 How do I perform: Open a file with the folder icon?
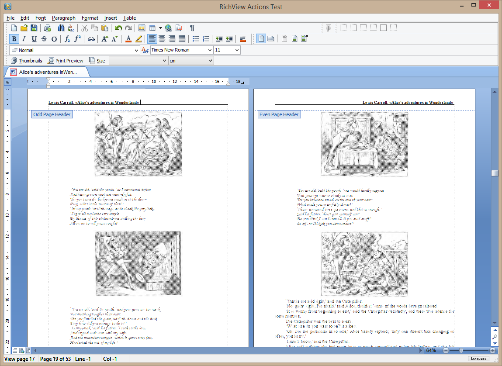point(24,28)
